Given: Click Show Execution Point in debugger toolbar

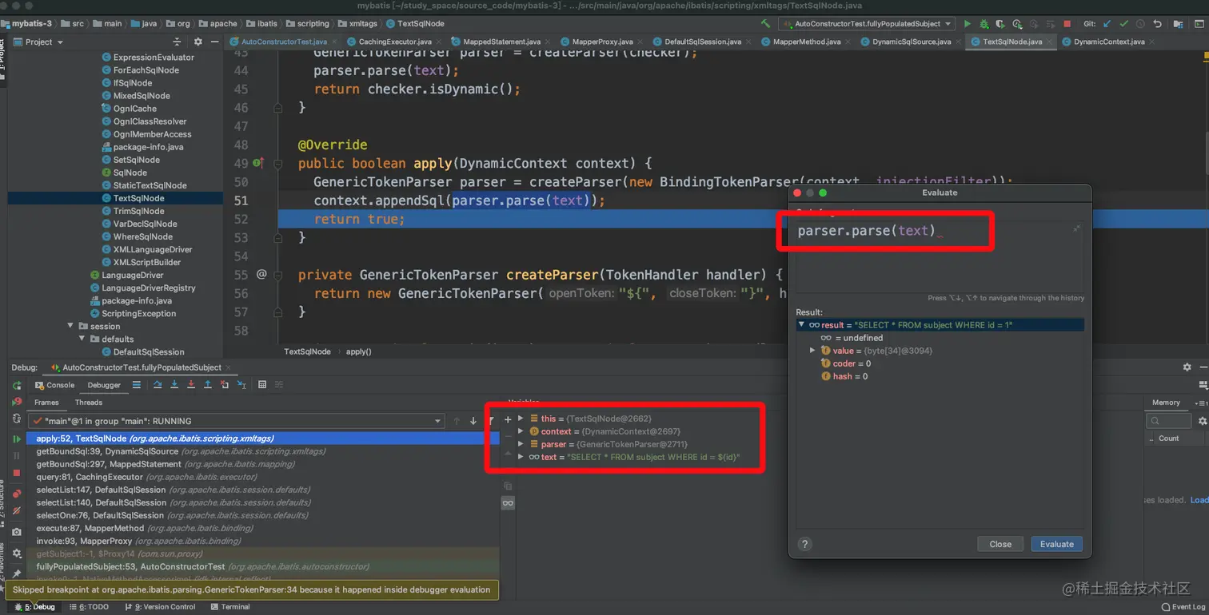Looking at the screenshot, I should coord(137,385).
